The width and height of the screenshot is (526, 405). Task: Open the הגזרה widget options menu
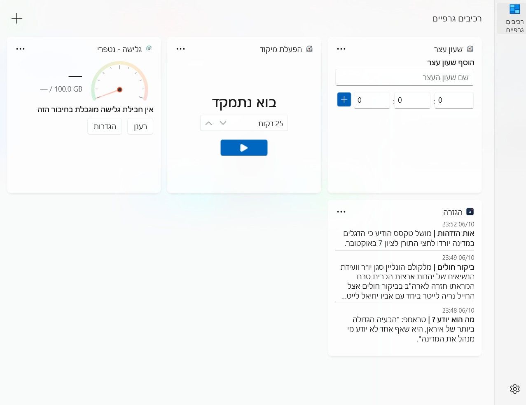tap(341, 212)
